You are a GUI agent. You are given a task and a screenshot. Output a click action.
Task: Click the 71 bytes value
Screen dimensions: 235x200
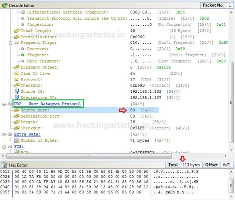tap(140, 140)
